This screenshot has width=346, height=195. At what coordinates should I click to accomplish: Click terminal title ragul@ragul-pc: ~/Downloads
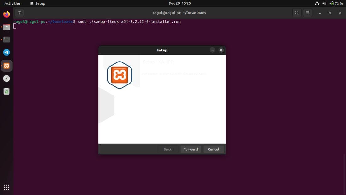click(179, 13)
